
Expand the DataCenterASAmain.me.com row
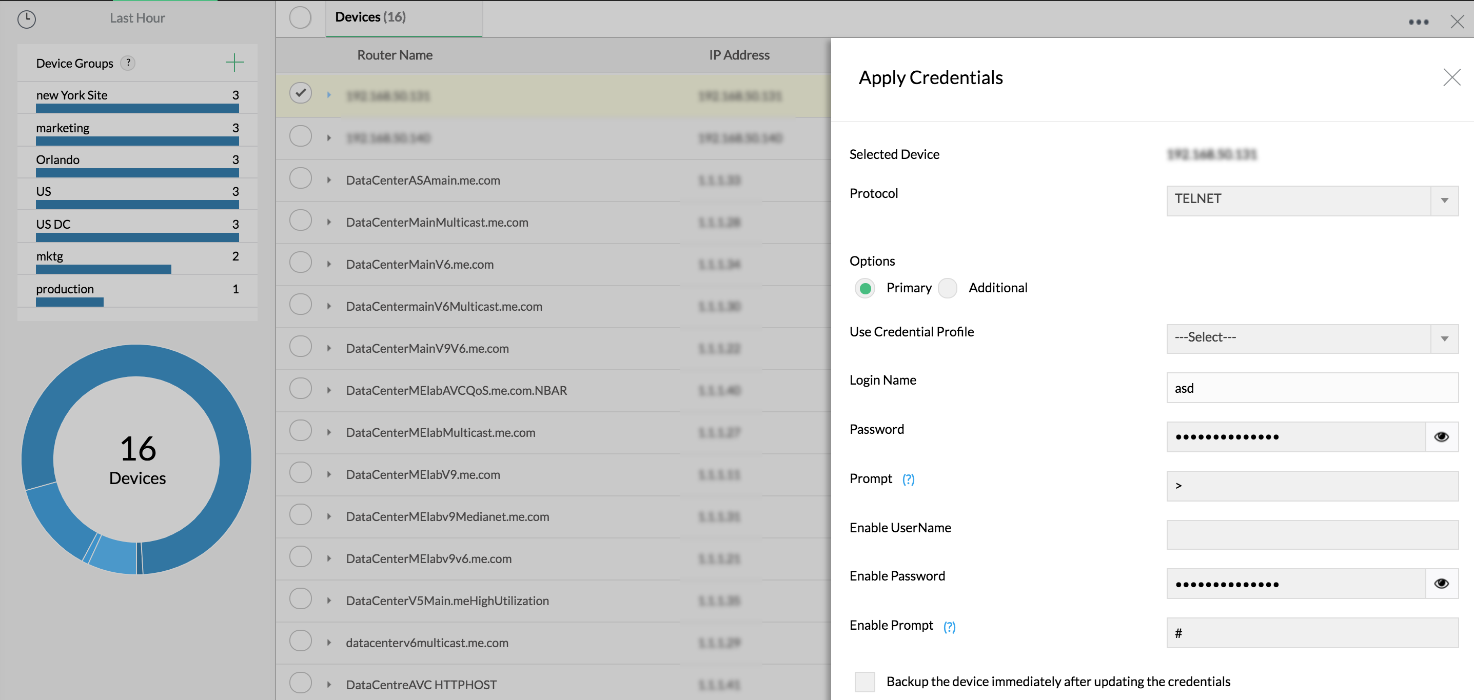(328, 180)
